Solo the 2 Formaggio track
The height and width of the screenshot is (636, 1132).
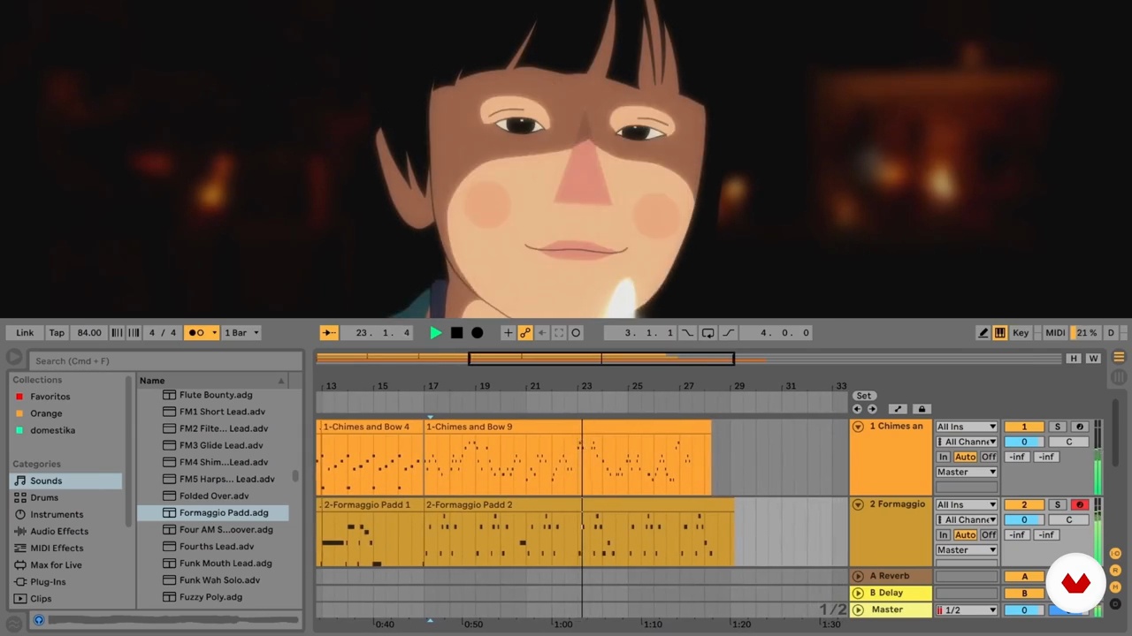1057,504
